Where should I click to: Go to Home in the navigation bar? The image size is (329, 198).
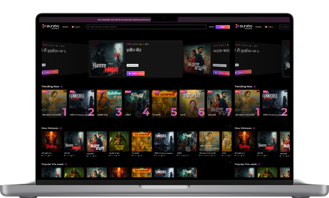[211, 27]
